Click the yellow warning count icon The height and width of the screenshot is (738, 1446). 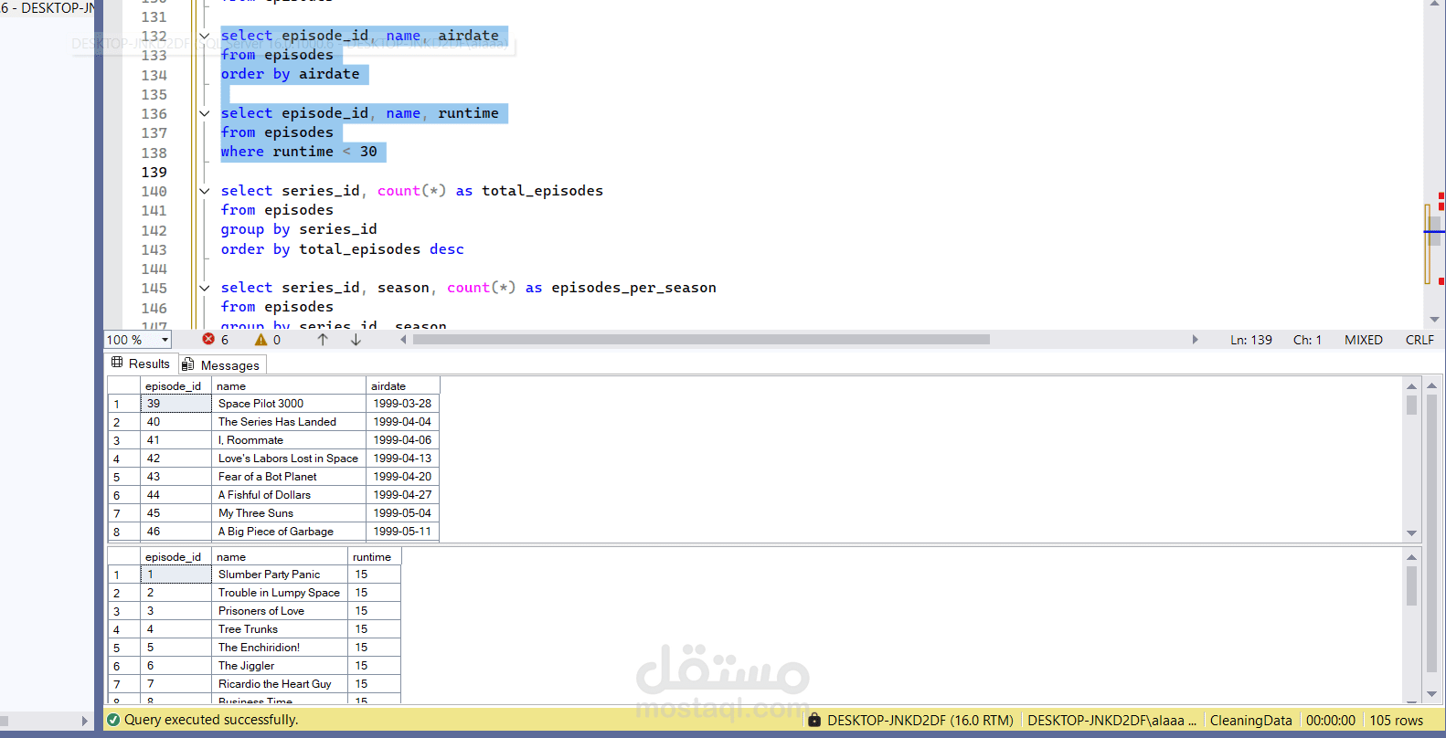(x=261, y=339)
